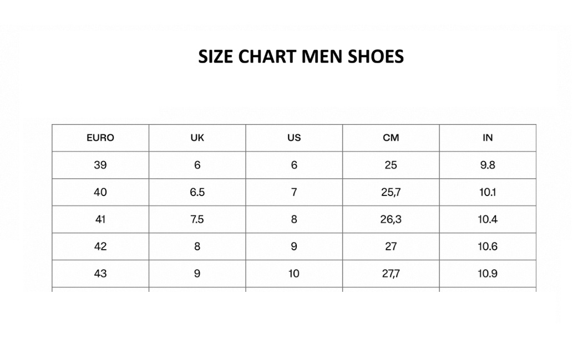Click the Euro size 42 cell
588x350 pixels.
pos(100,246)
